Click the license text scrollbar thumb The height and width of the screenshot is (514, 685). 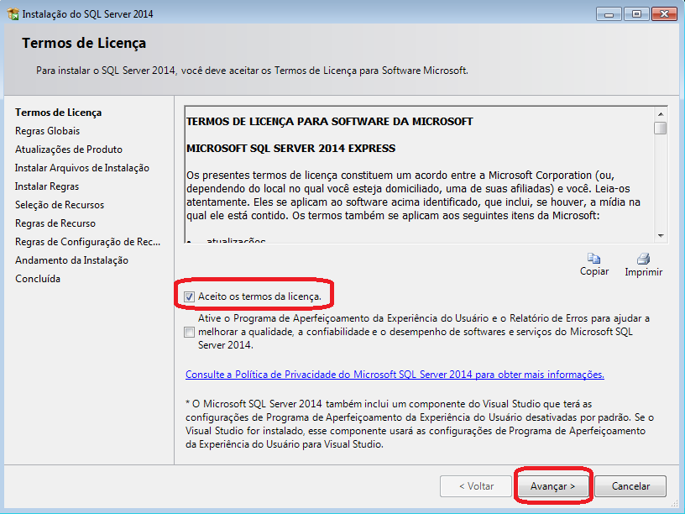click(x=661, y=128)
